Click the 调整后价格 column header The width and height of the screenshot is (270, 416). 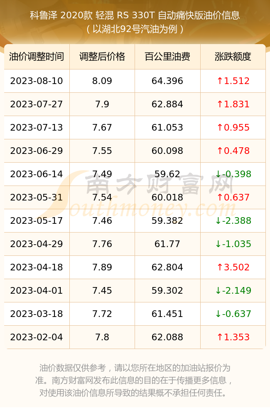[102, 57]
